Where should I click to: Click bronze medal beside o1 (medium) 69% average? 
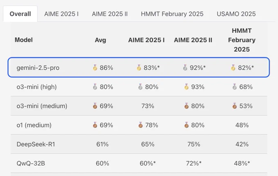click(95, 125)
